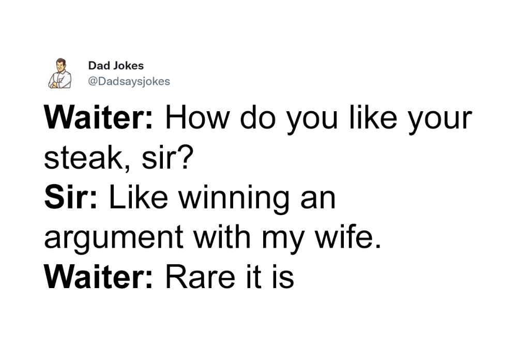Click the word "Like" after "Sir:"
The height and width of the screenshot is (345, 517).
(x=139, y=197)
